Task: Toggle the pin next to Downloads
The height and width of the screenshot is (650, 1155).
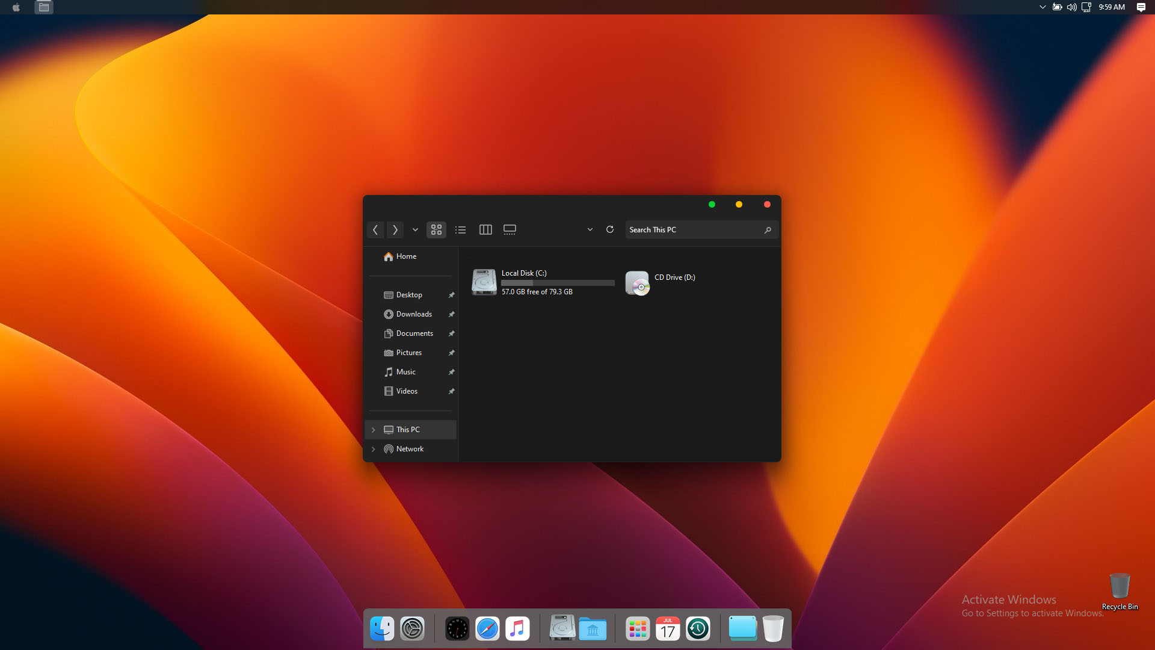Action: (451, 314)
